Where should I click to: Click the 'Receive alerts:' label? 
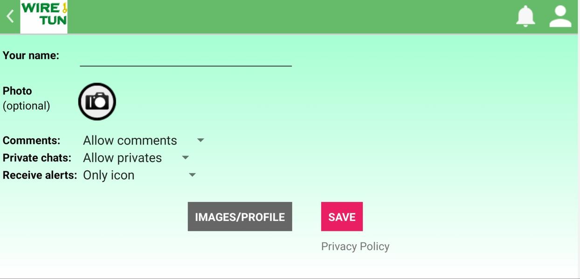coord(40,175)
